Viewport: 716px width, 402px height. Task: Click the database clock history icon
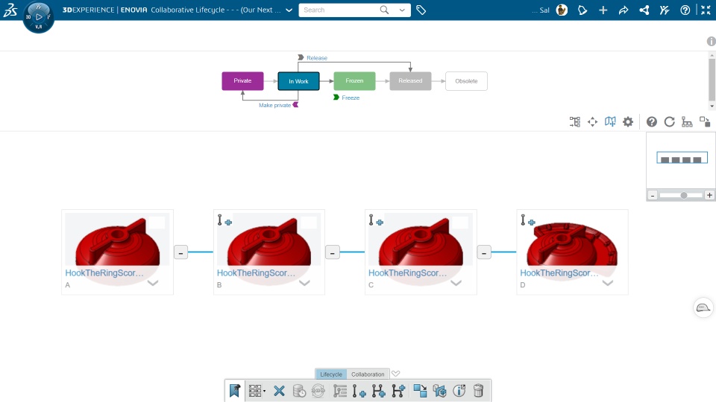pyautogui.click(x=299, y=391)
